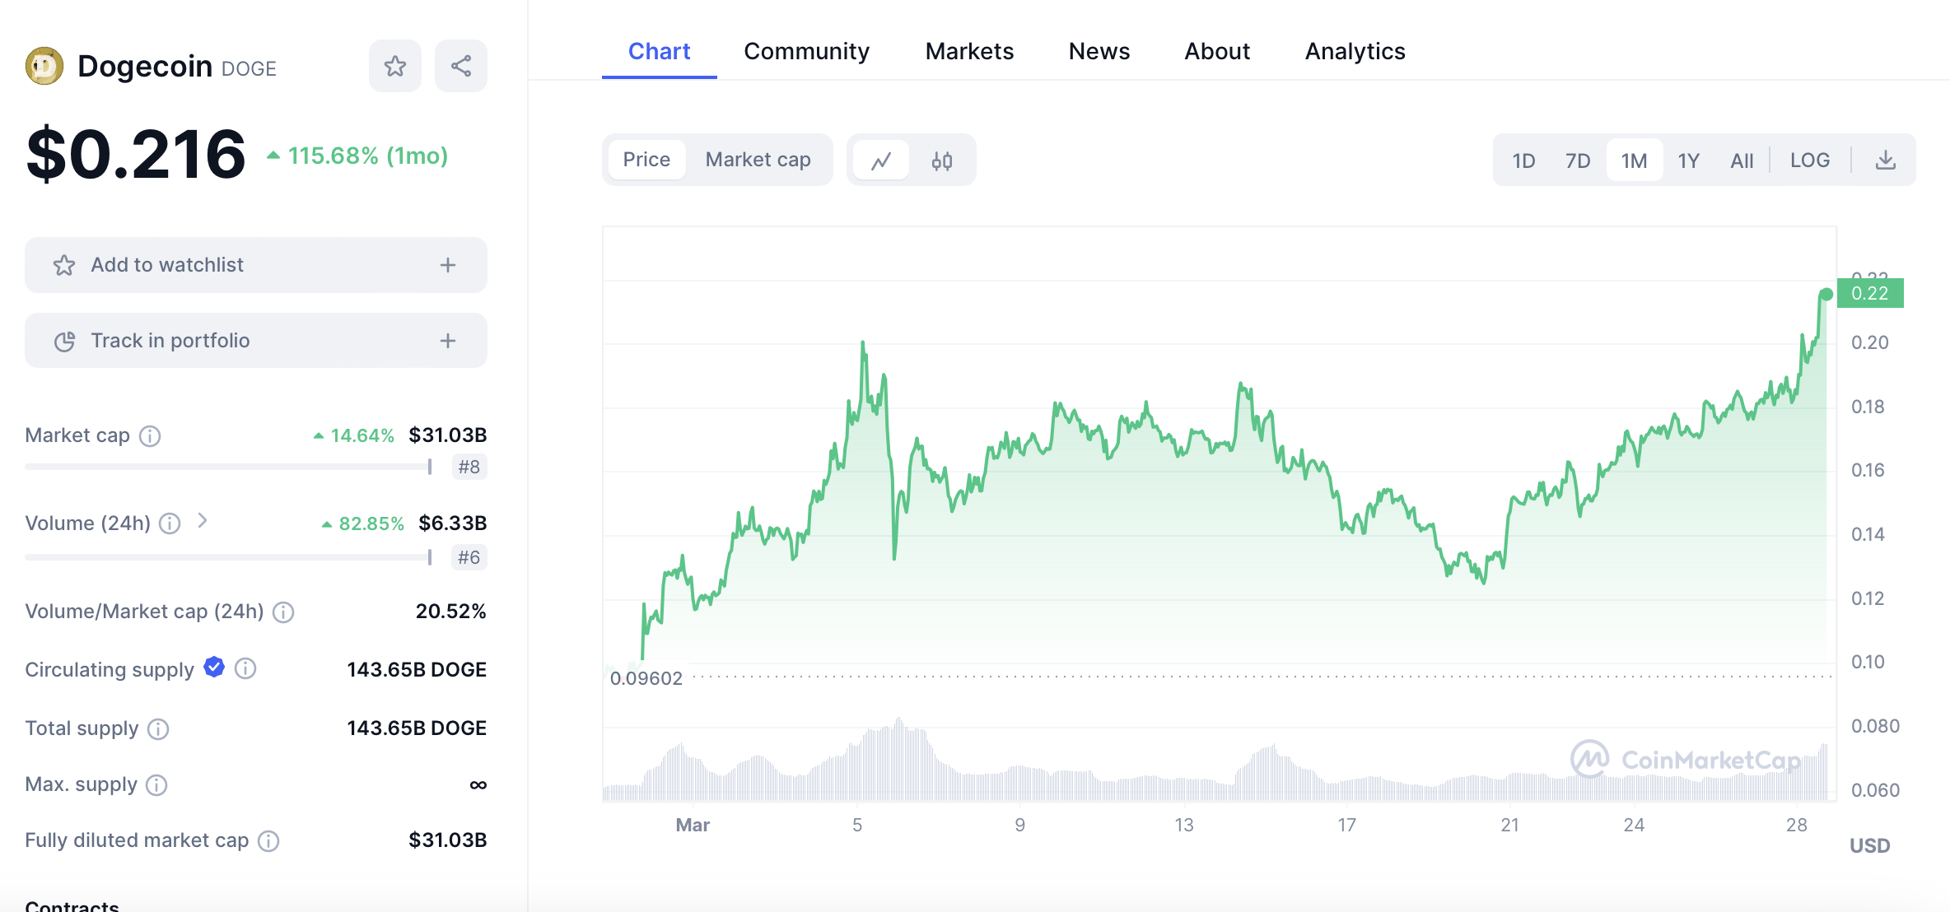This screenshot has width=1950, height=912.
Task: Open Market cap info tooltip icon
Action: [x=150, y=435]
